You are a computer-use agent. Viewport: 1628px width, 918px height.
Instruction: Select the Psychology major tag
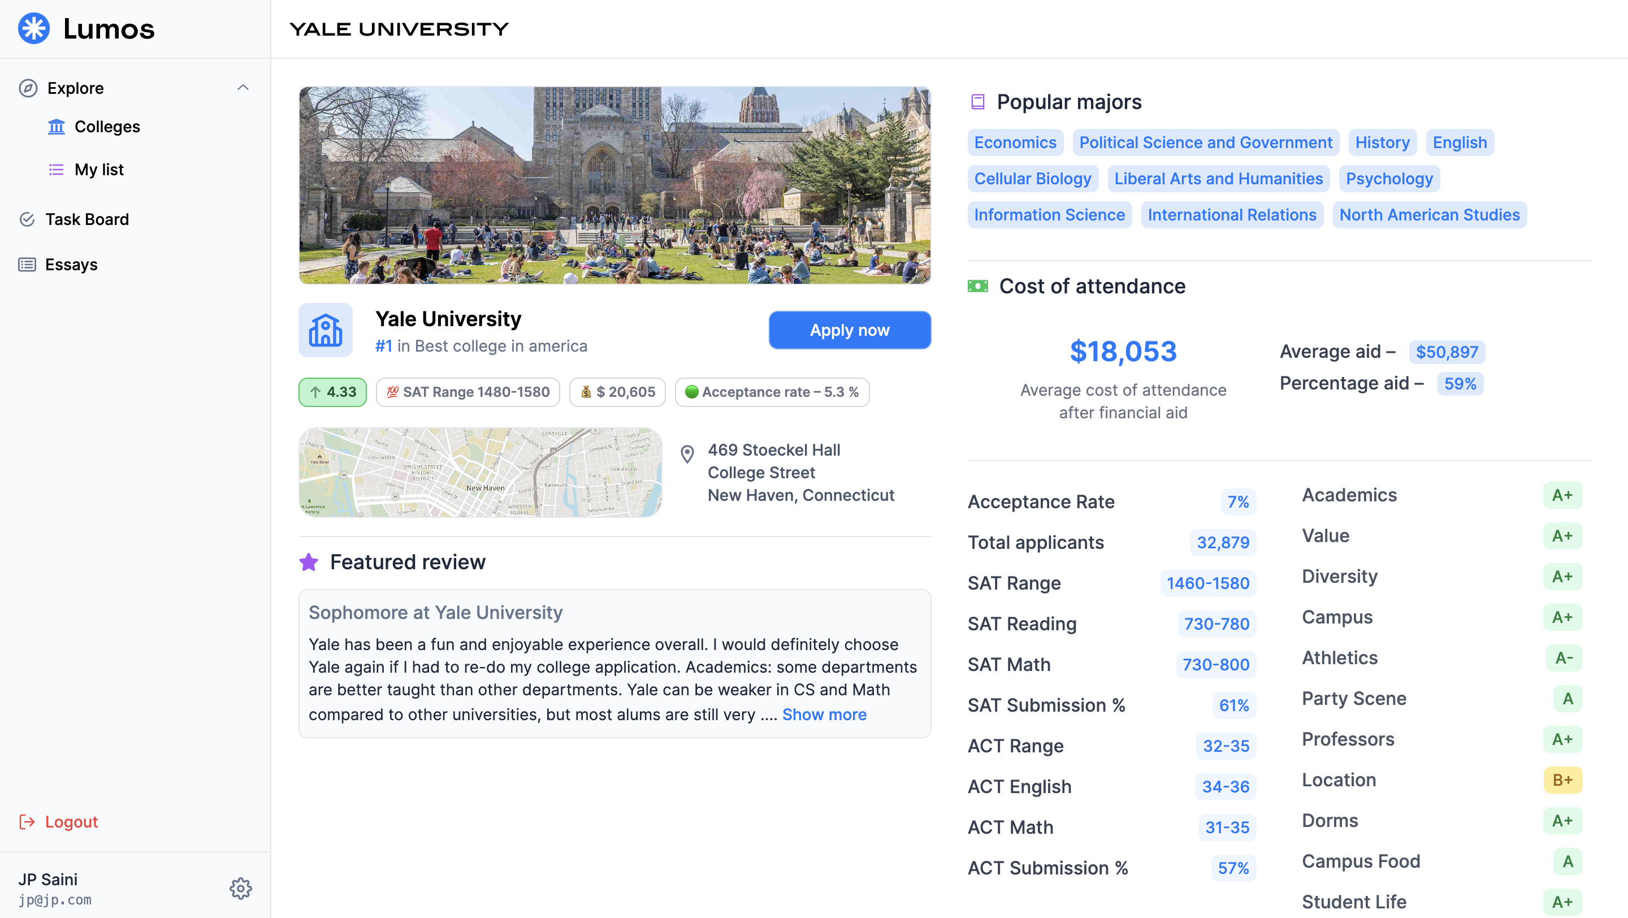pyautogui.click(x=1388, y=179)
